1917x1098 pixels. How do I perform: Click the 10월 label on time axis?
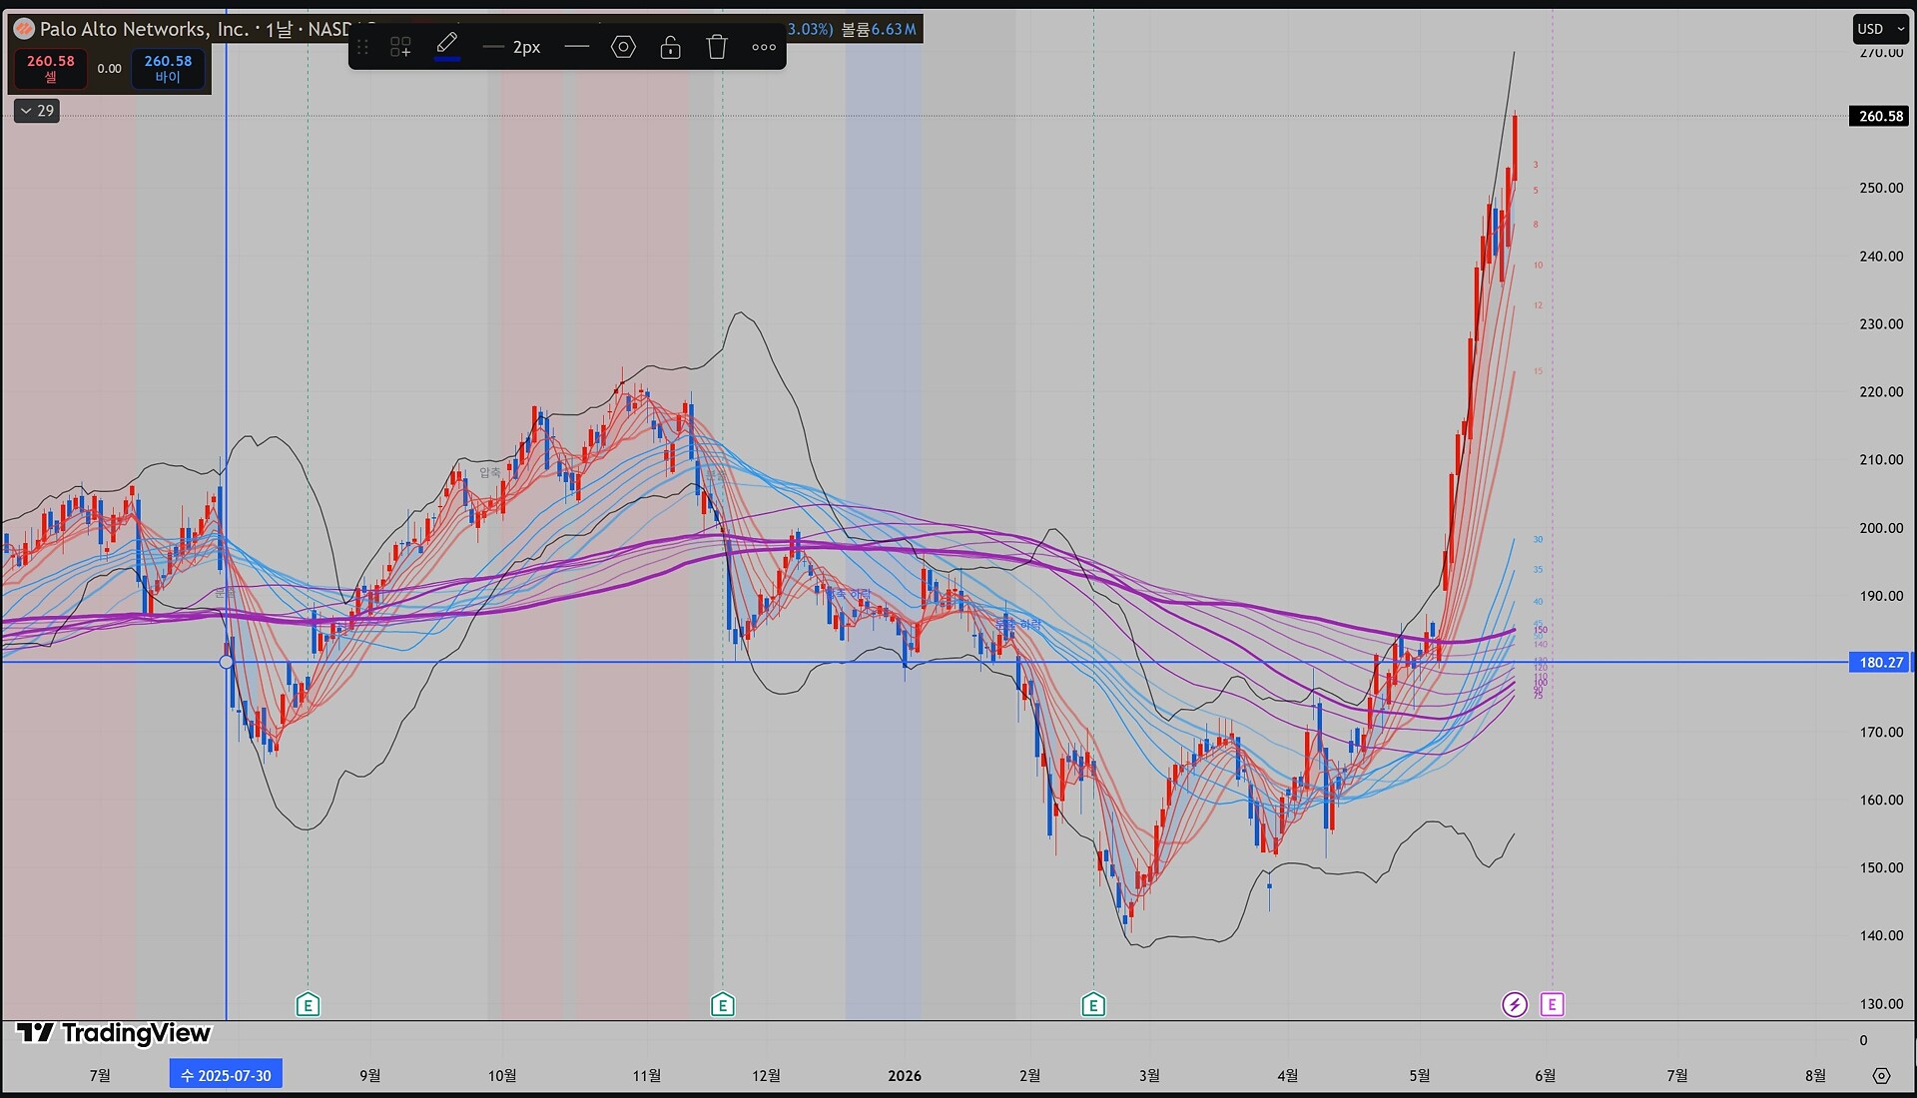tap(502, 1075)
